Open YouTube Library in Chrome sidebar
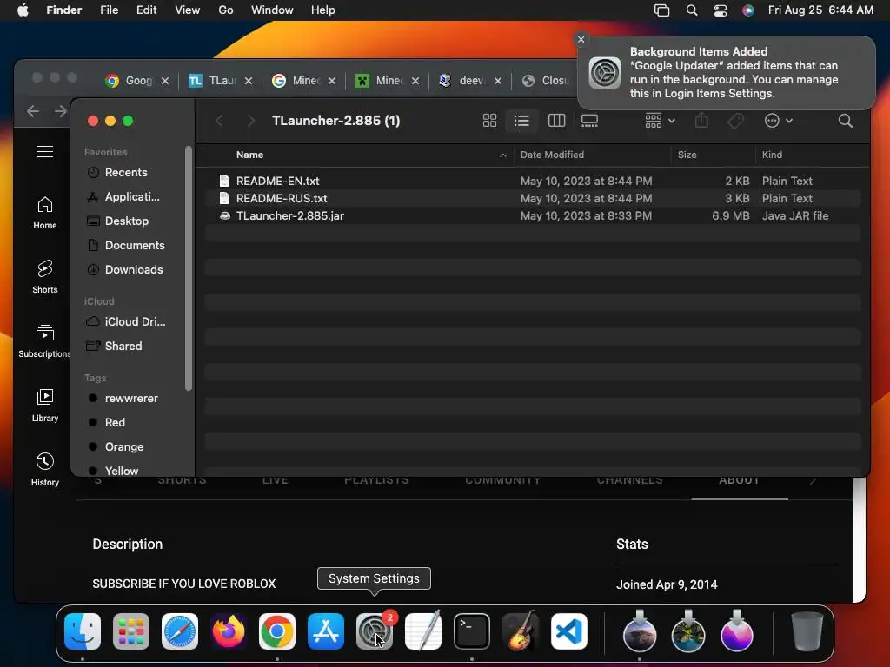 (45, 405)
